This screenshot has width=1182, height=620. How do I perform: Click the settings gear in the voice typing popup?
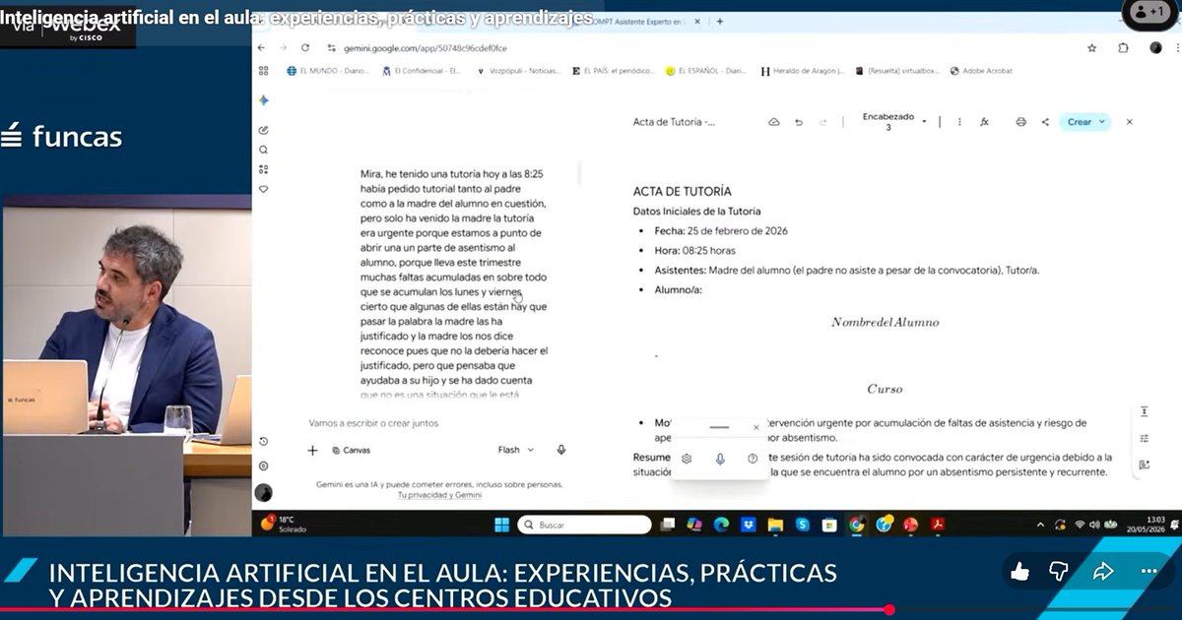pyautogui.click(x=687, y=459)
